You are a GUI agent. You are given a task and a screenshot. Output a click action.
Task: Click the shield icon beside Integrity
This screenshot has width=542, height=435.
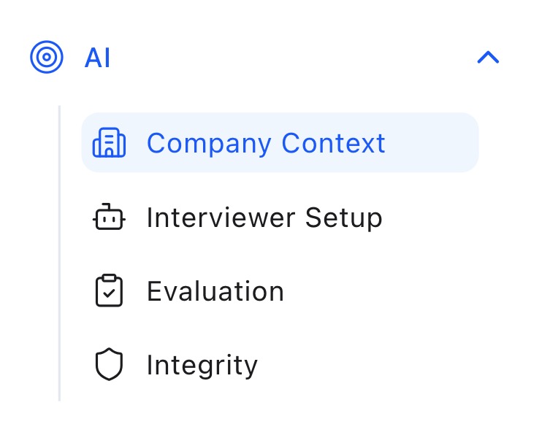coord(109,365)
